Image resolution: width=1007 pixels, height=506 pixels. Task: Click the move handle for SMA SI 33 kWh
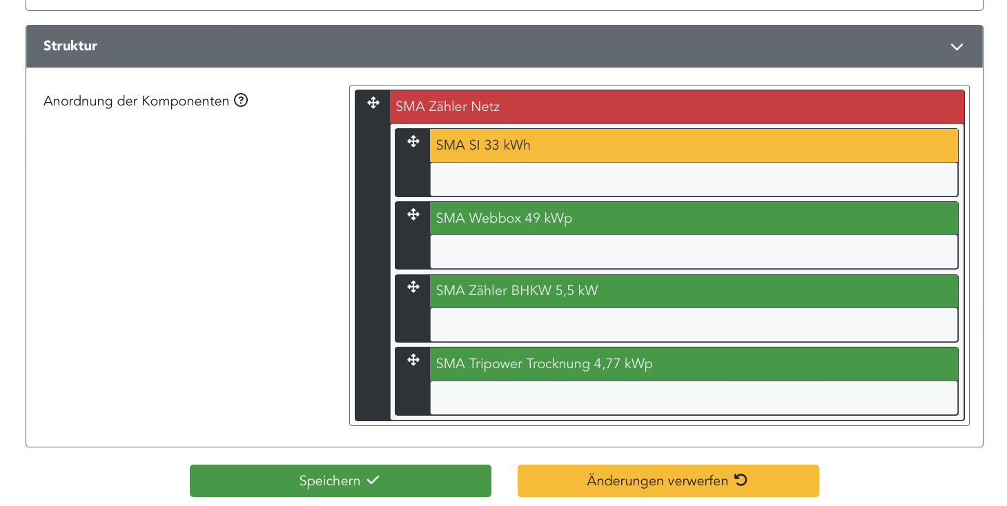point(413,141)
